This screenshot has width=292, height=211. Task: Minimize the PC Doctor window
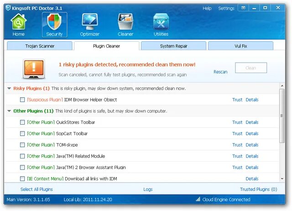pos(254,8)
